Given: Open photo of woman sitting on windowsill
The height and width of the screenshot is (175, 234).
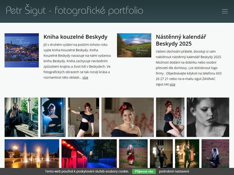Looking at the screenshot, I should click(x=21, y=117).
